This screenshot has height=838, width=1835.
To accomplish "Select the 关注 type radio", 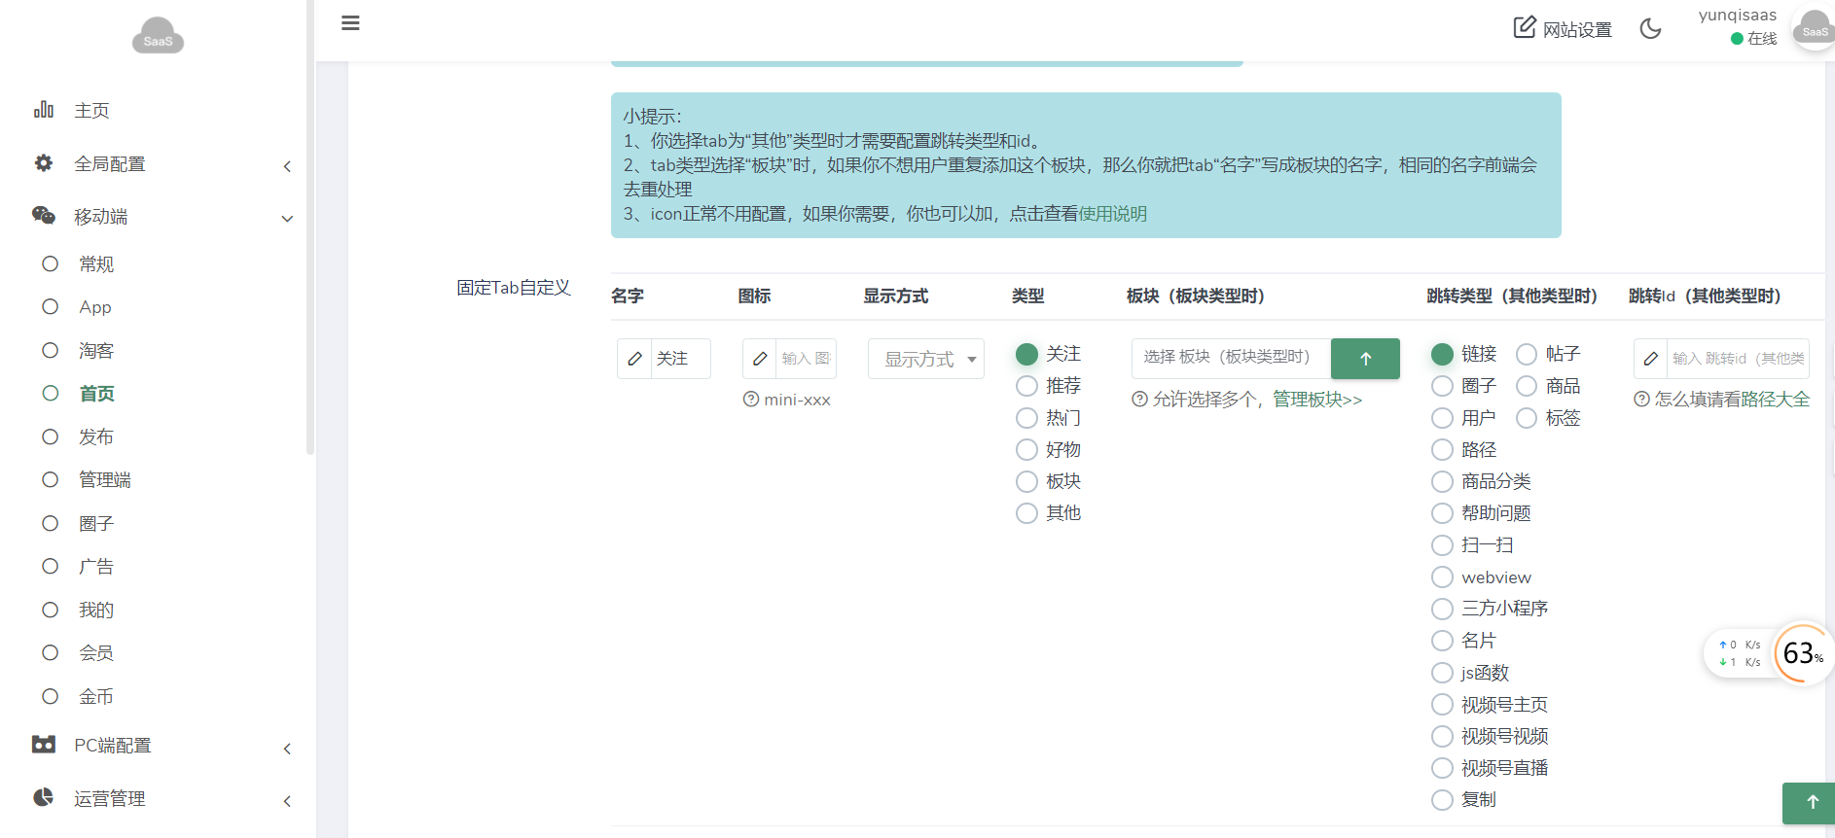I will pyautogui.click(x=1026, y=354).
